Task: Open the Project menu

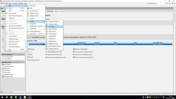Action: (15, 3)
